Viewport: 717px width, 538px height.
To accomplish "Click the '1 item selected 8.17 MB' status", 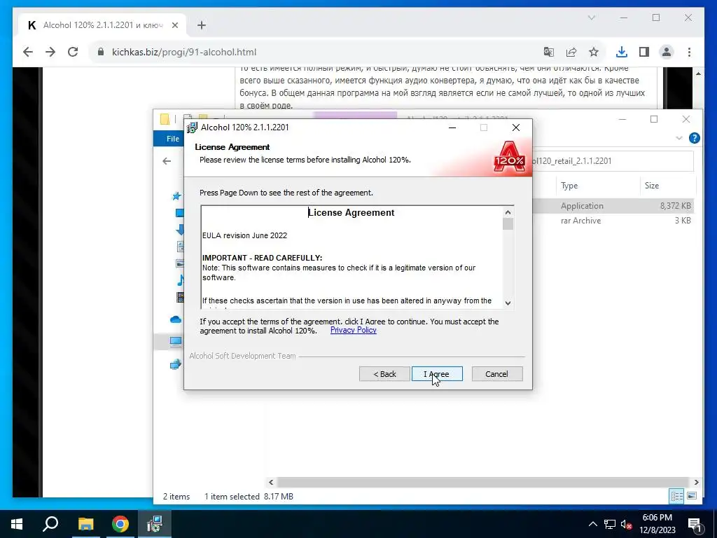I will [249, 497].
